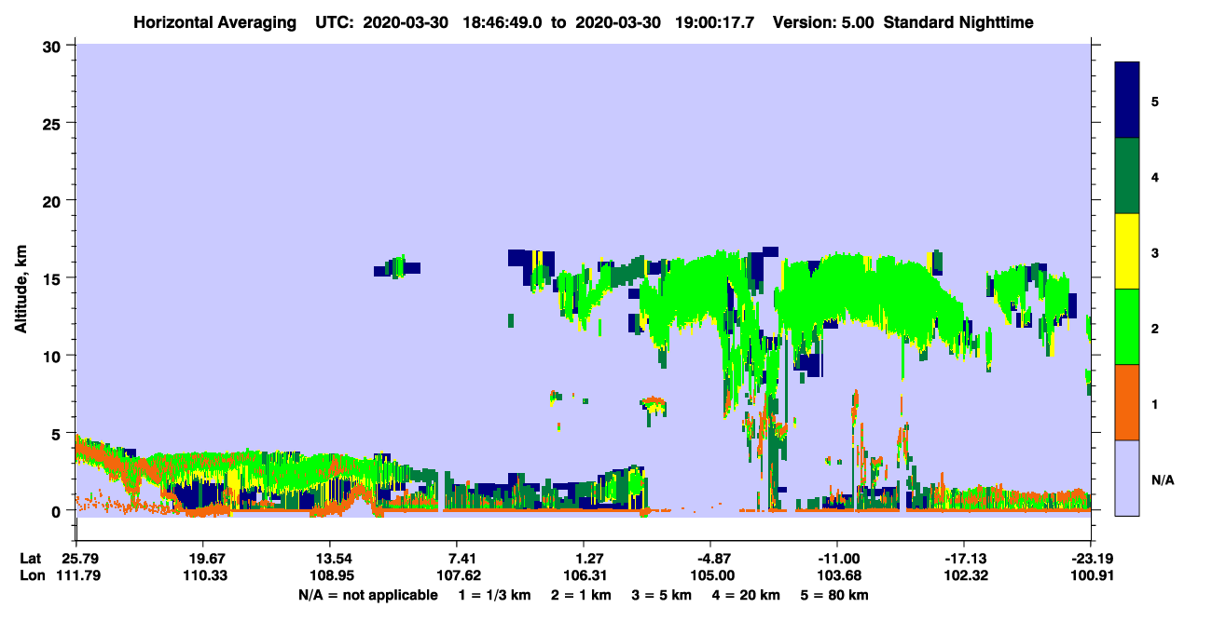Click the dark green level 4 colorbar segment

click(x=1127, y=176)
